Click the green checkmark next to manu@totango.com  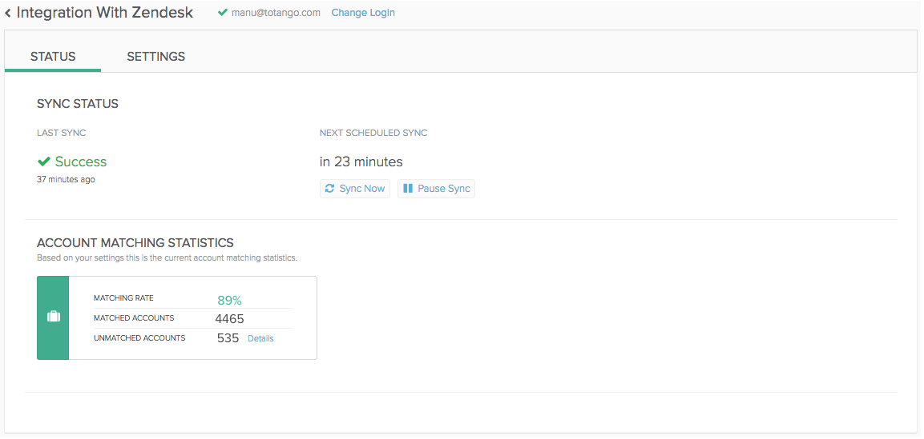coord(222,12)
